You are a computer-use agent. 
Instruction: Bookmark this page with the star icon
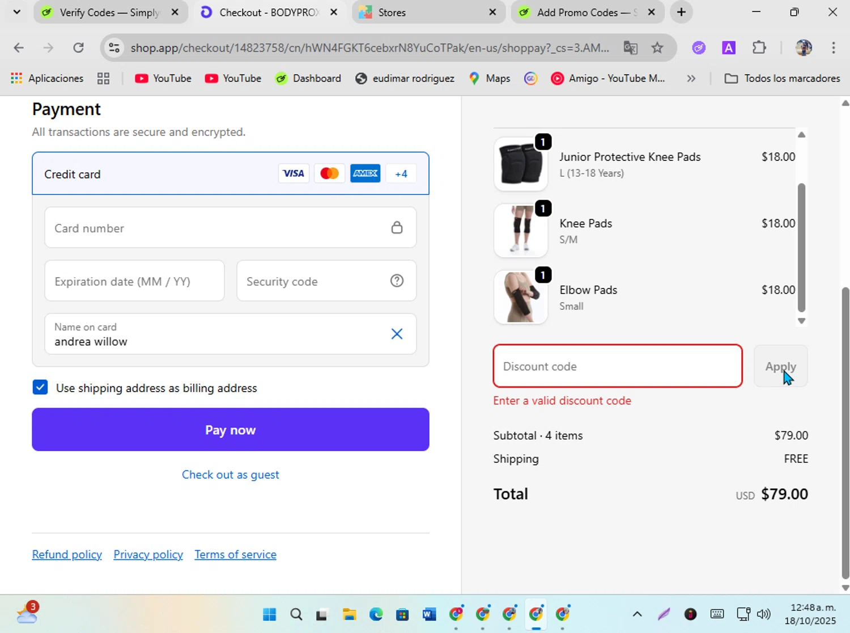click(x=657, y=48)
